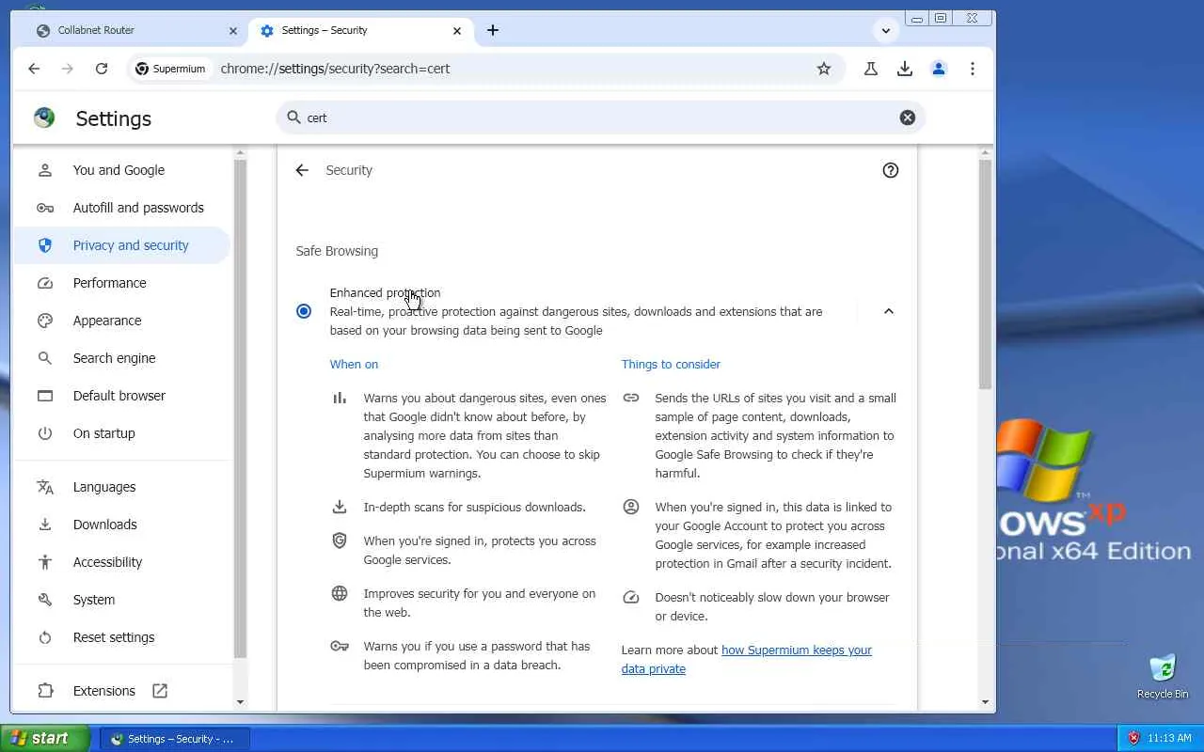Image resolution: width=1204 pixels, height=752 pixels.
Task: Switch to the Settings – Security tab
Action: click(361, 30)
